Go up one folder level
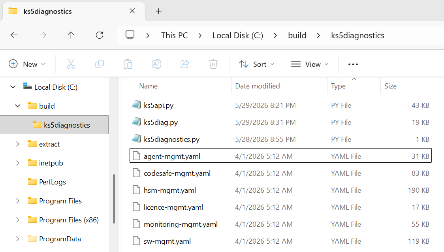 [71, 35]
